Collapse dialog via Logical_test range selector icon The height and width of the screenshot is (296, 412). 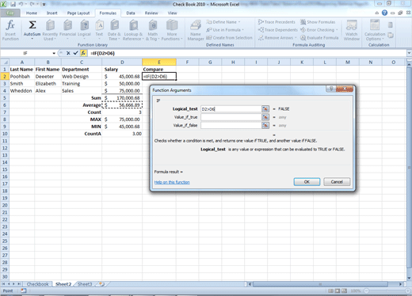(x=265, y=109)
